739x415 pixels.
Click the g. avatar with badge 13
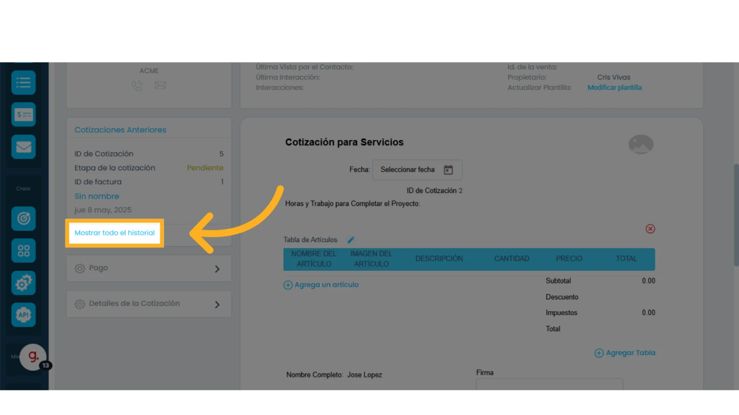[x=33, y=357]
